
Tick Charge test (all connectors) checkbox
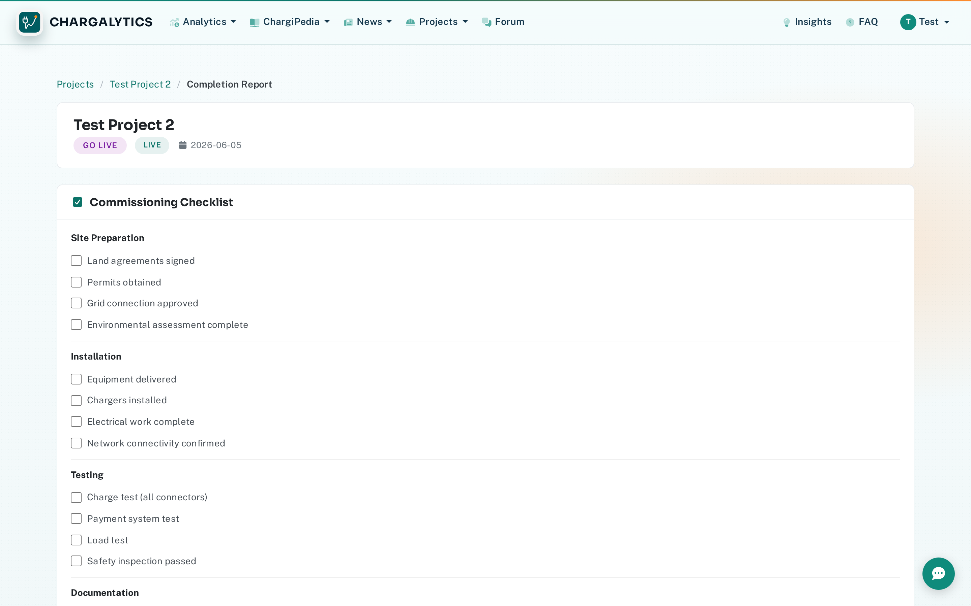pyautogui.click(x=76, y=497)
